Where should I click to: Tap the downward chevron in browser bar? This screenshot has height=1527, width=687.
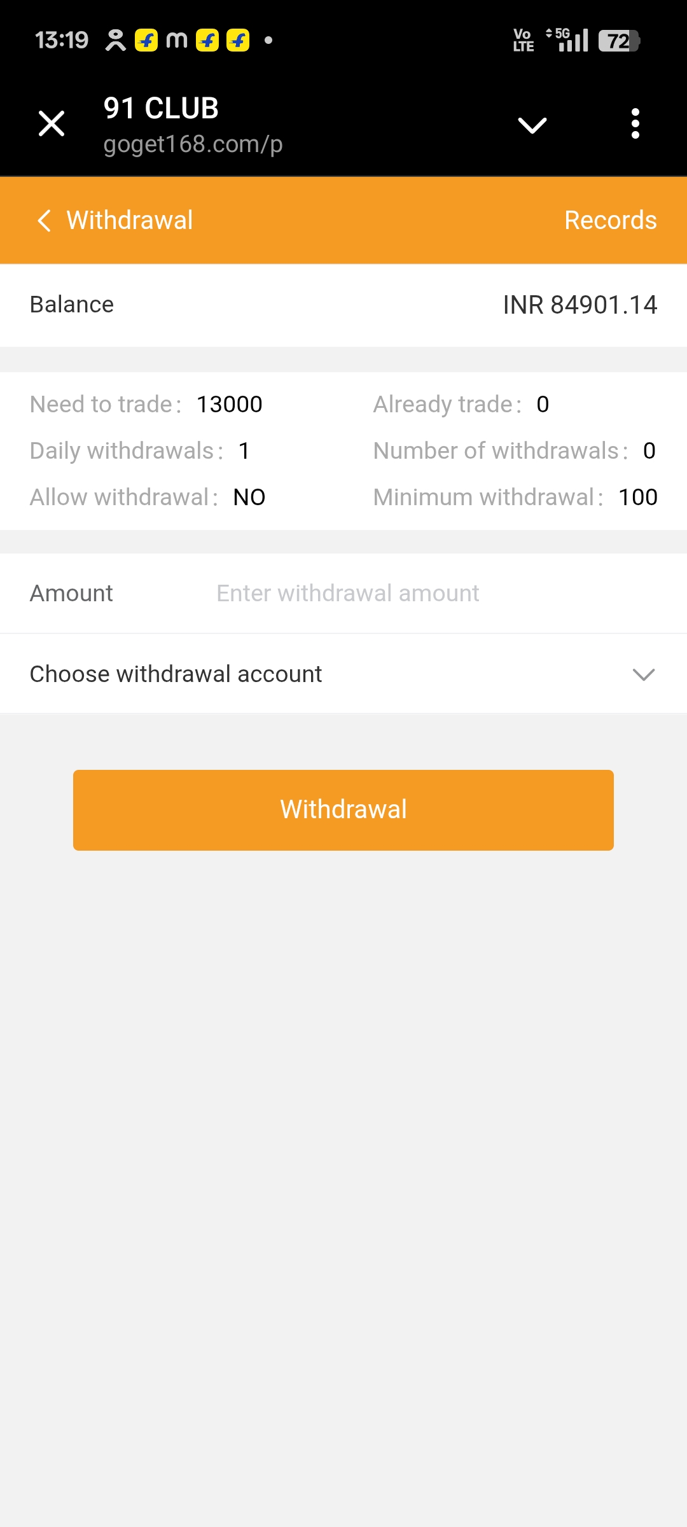click(532, 125)
